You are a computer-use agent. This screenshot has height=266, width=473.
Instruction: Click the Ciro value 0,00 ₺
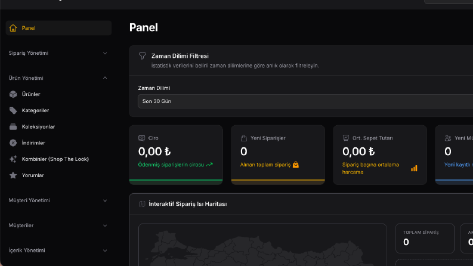click(x=154, y=151)
